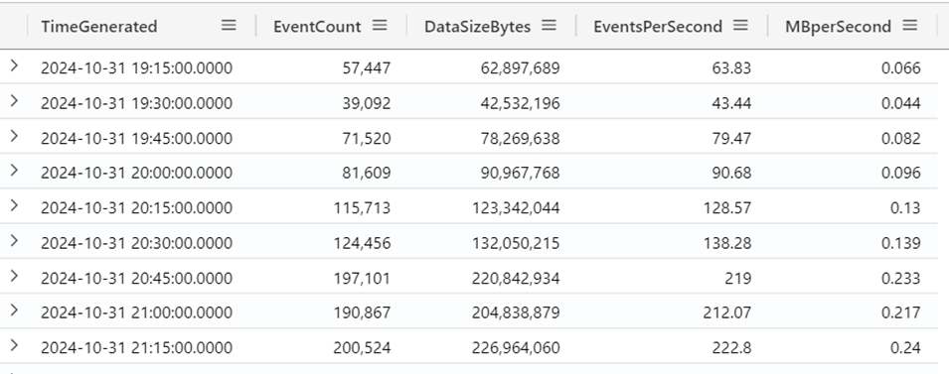This screenshot has width=949, height=374.
Task: Open the MBperSecond column menu icon
Action: (x=909, y=26)
